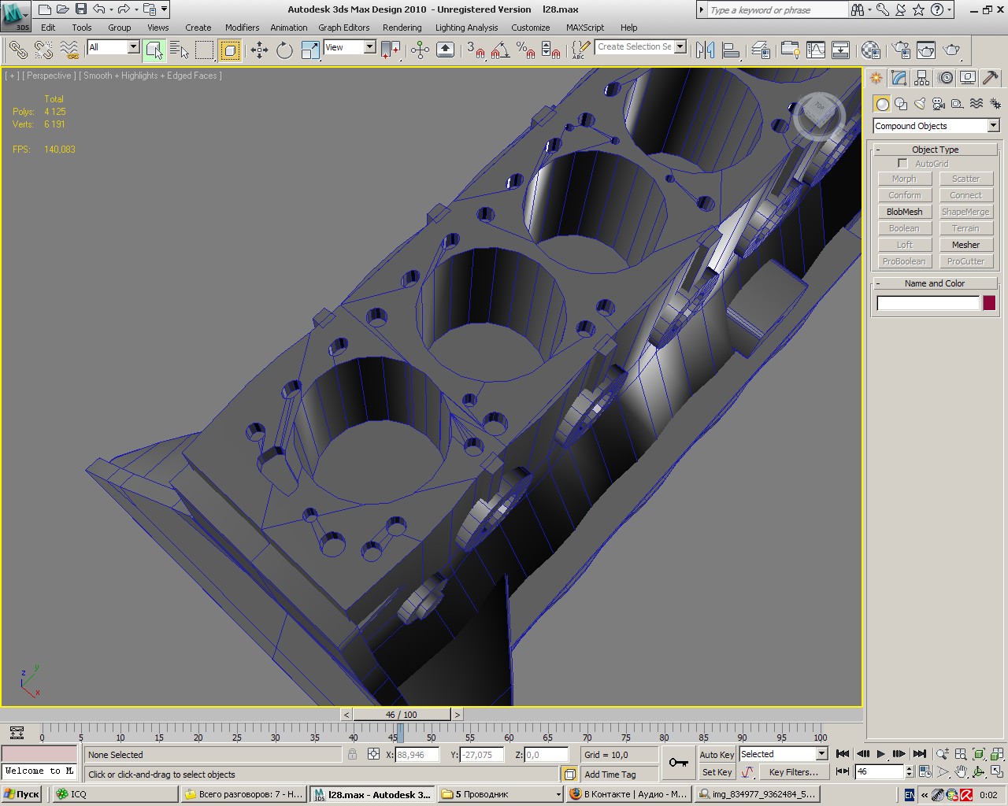This screenshot has height=806, width=1008.
Task: Click the Pan View hand icon
Action: (961, 772)
